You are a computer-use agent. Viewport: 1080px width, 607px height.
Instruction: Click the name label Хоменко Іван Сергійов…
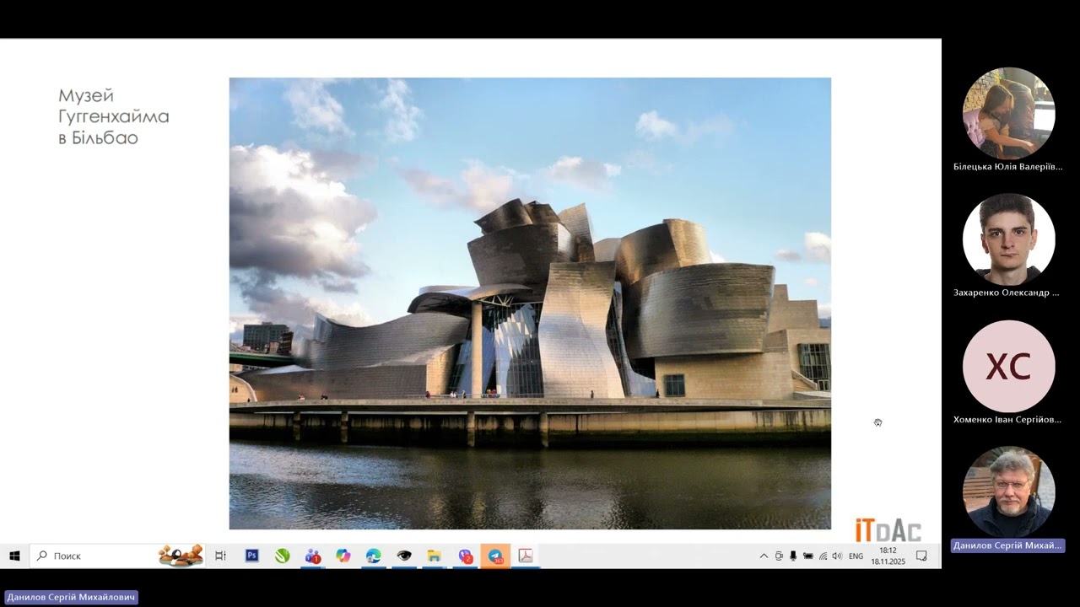(1007, 419)
